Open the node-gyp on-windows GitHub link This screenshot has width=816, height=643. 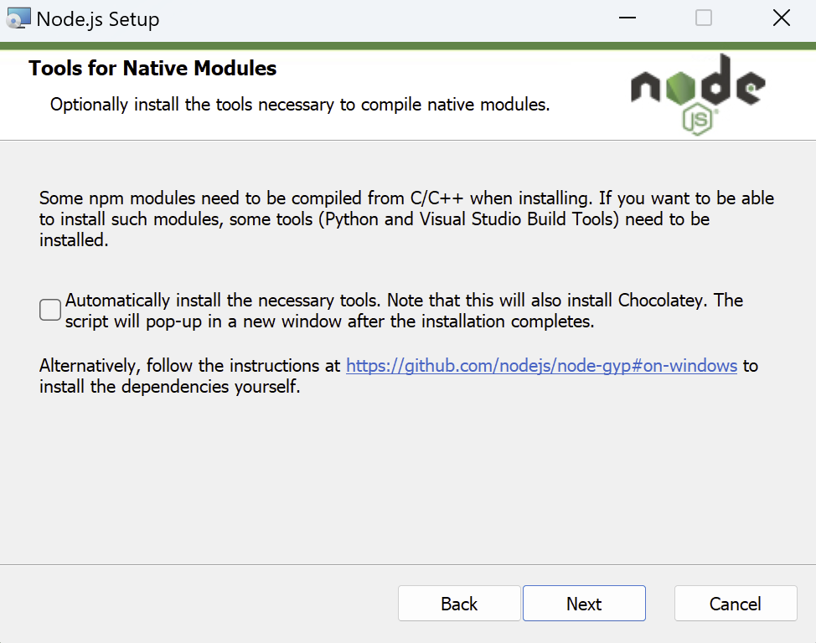(x=541, y=366)
